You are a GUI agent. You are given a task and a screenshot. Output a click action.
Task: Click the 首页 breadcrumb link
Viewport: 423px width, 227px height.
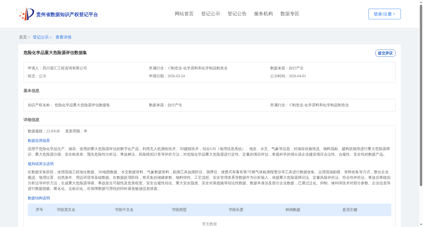tap(23, 37)
